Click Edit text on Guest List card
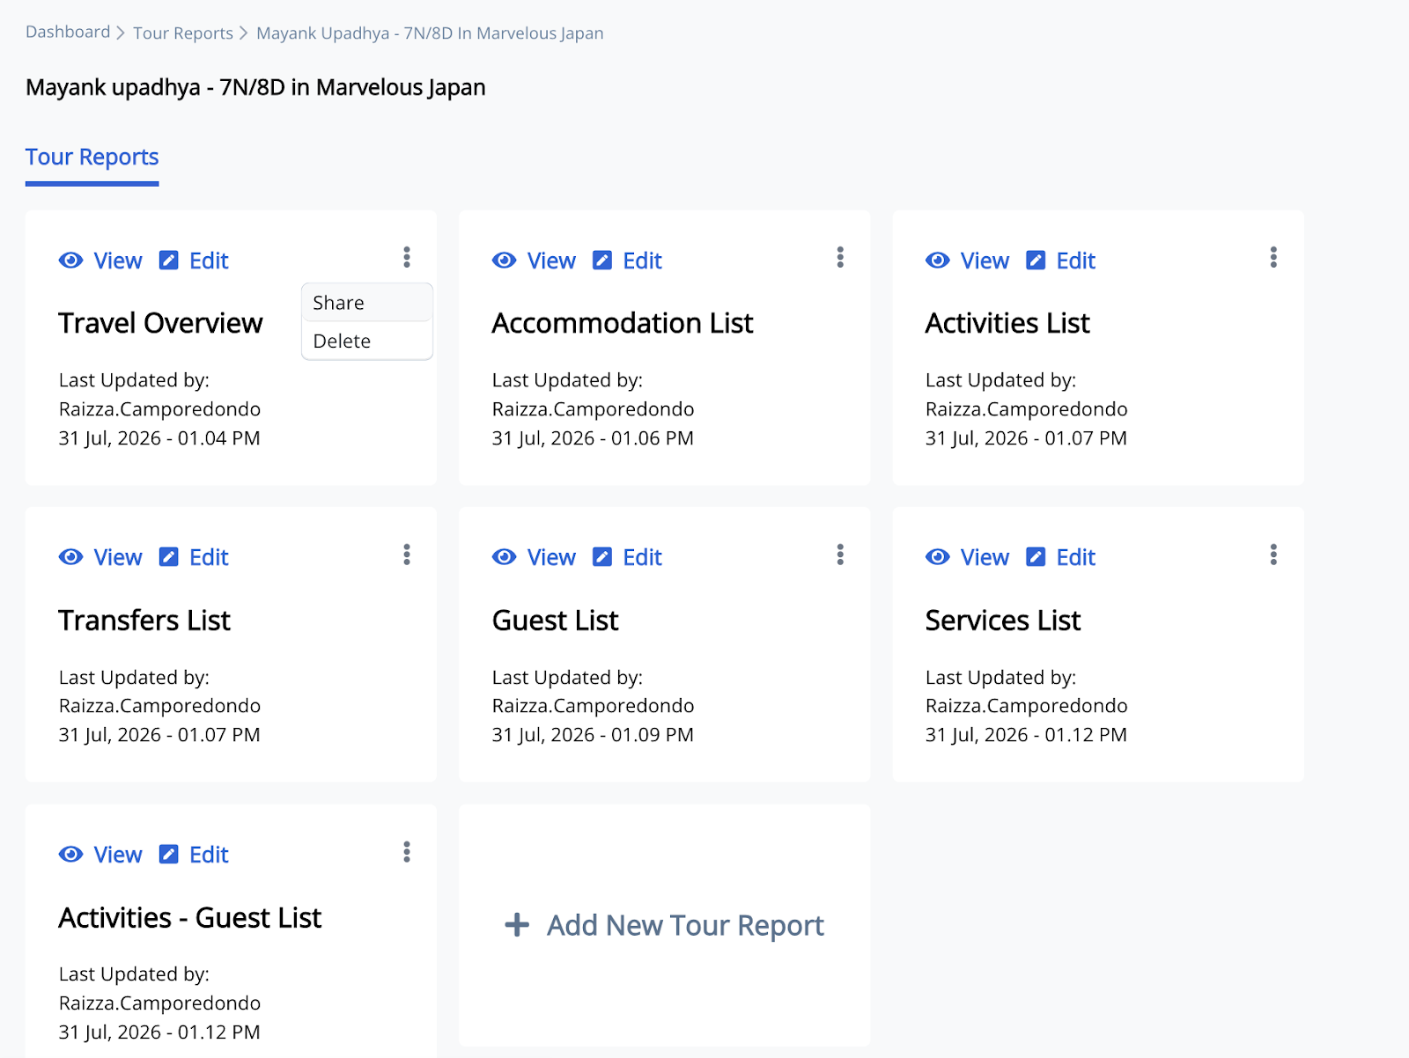1409x1058 pixels. (642, 557)
